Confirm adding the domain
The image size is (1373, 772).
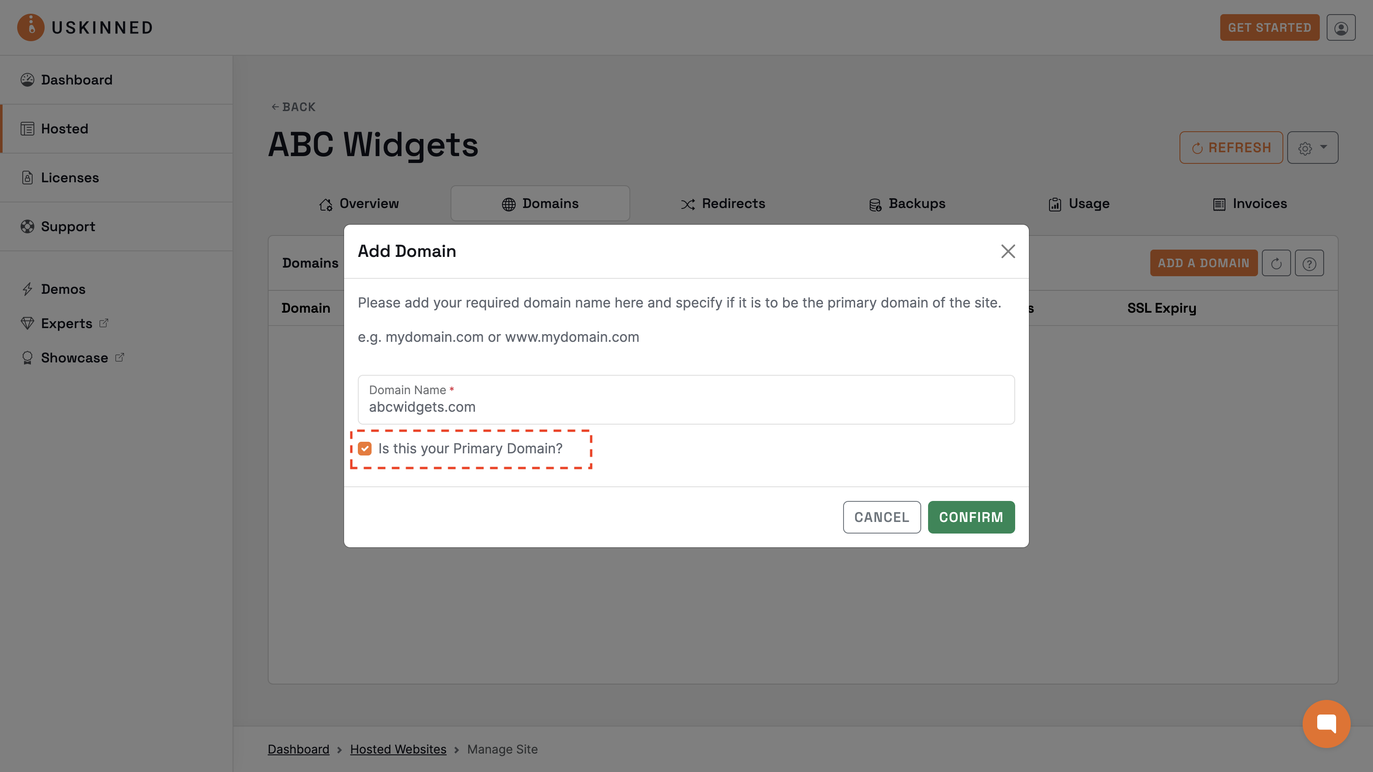971,517
